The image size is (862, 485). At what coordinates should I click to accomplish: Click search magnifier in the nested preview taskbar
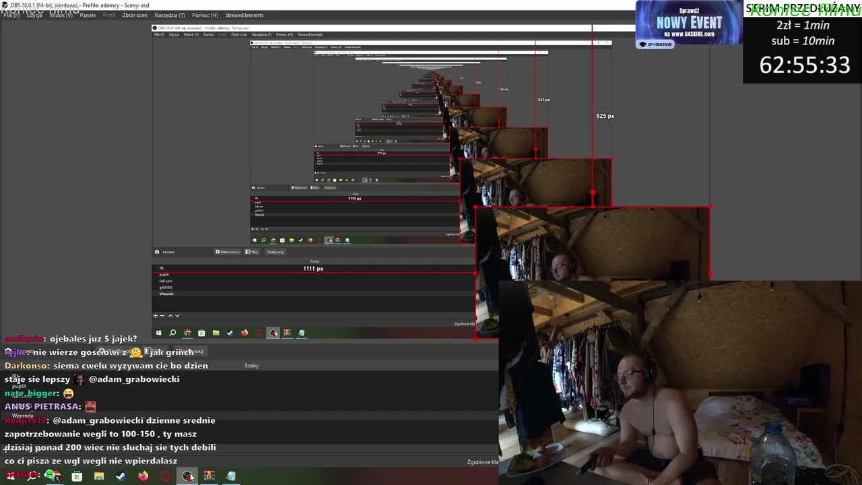click(x=173, y=333)
